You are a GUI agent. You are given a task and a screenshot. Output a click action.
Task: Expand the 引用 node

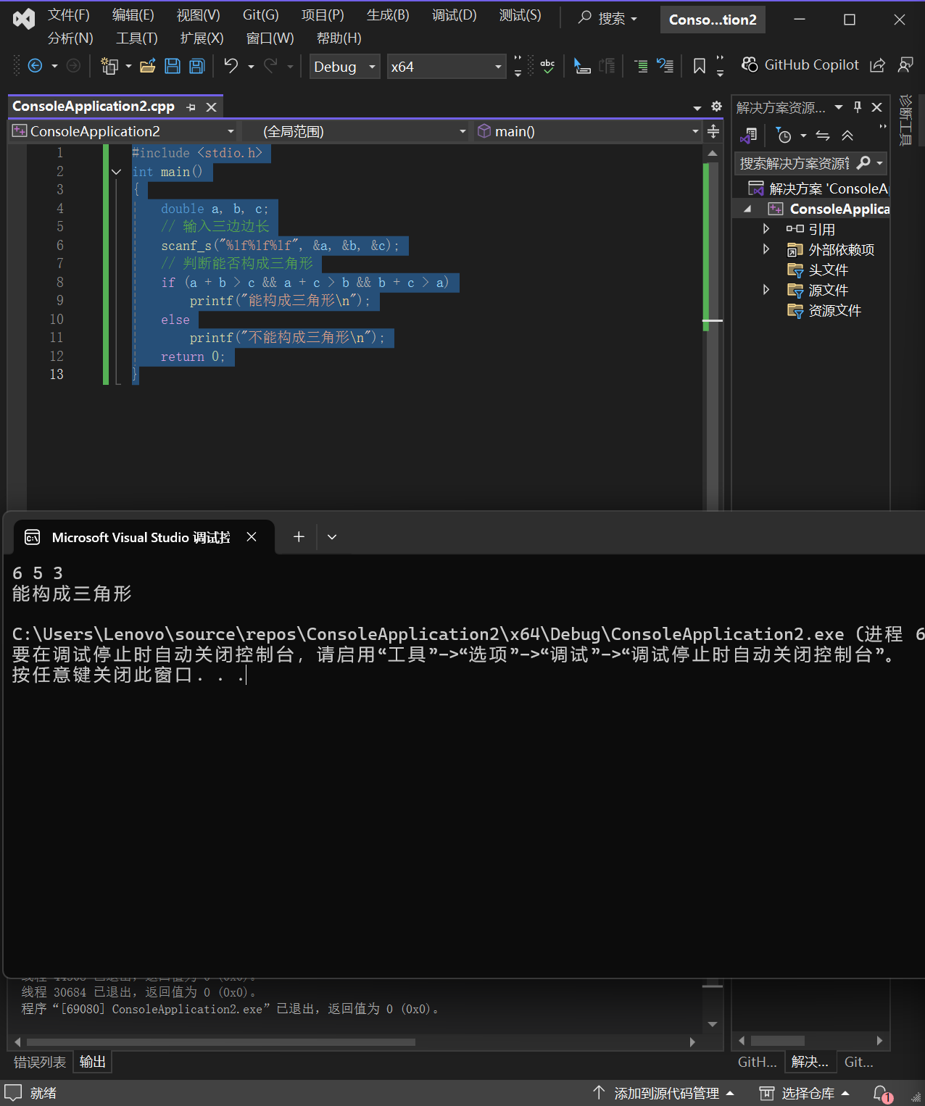766,229
